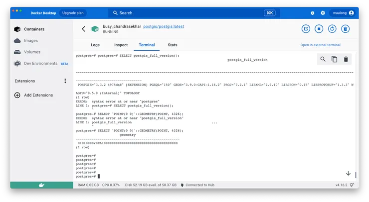The image size is (369, 202).
Task: Click the RUNNING status text
Action: point(111,32)
